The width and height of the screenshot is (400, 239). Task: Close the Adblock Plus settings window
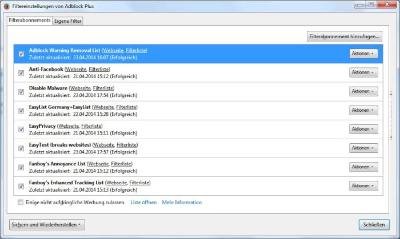[386, 5]
